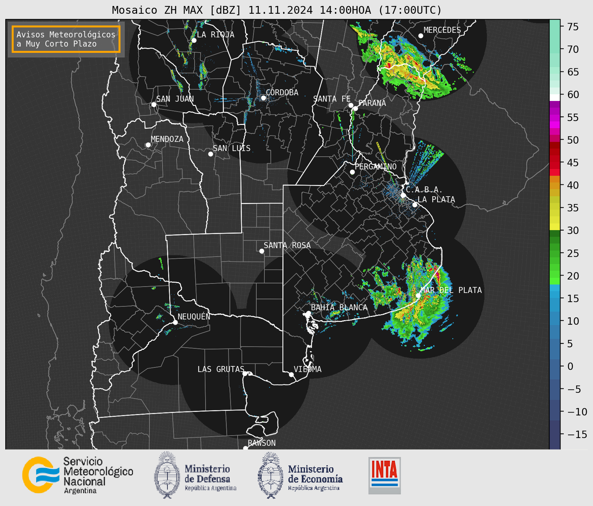This screenshot has width=593, height=506.
Task: Click the 75 dBZ value on colorbar
Action: 573,27
